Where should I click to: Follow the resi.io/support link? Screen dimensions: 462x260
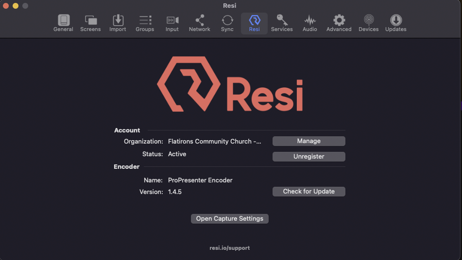pyautogui.click(x=229, y=248)
